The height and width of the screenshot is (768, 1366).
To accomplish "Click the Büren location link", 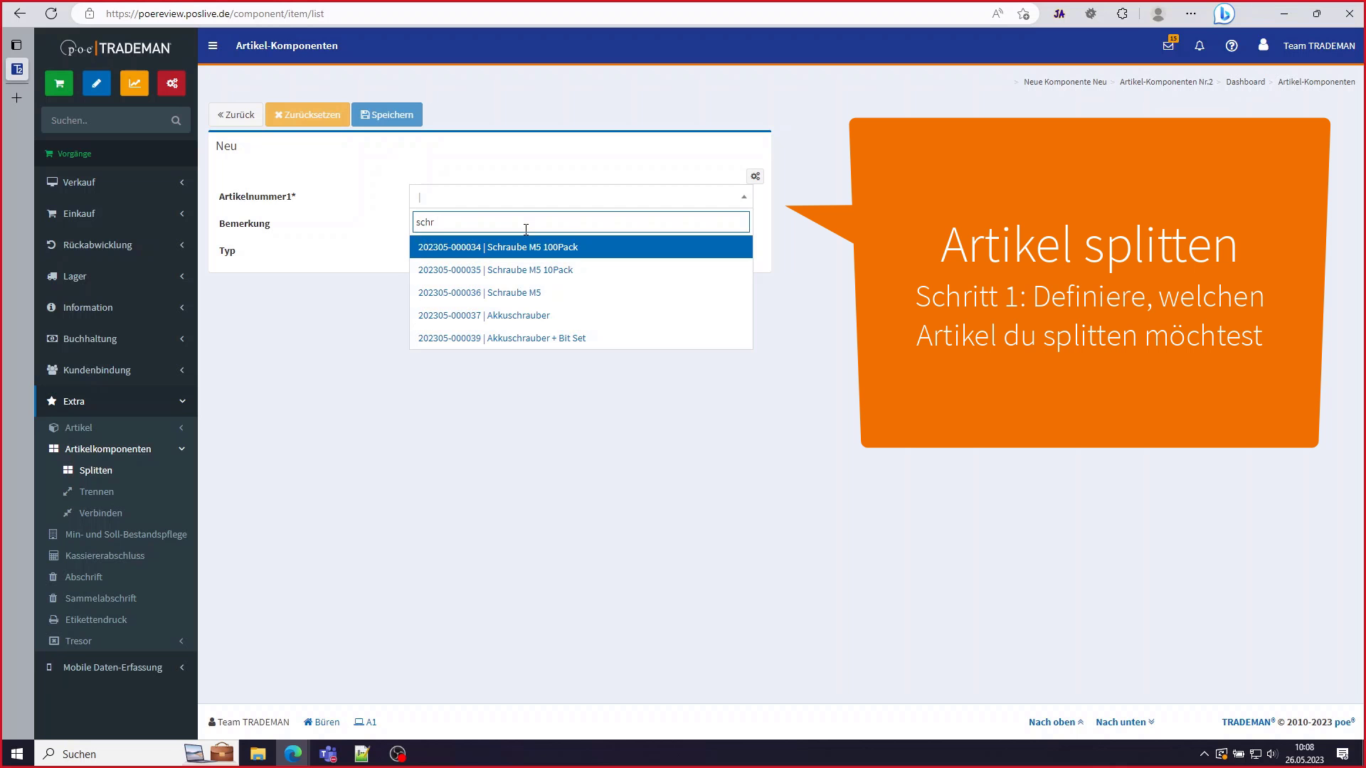I will click(x=322, y=722).
